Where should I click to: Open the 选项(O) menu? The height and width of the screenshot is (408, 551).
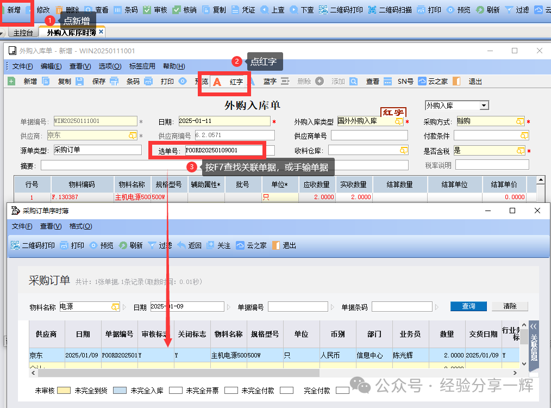click(110, 66)
